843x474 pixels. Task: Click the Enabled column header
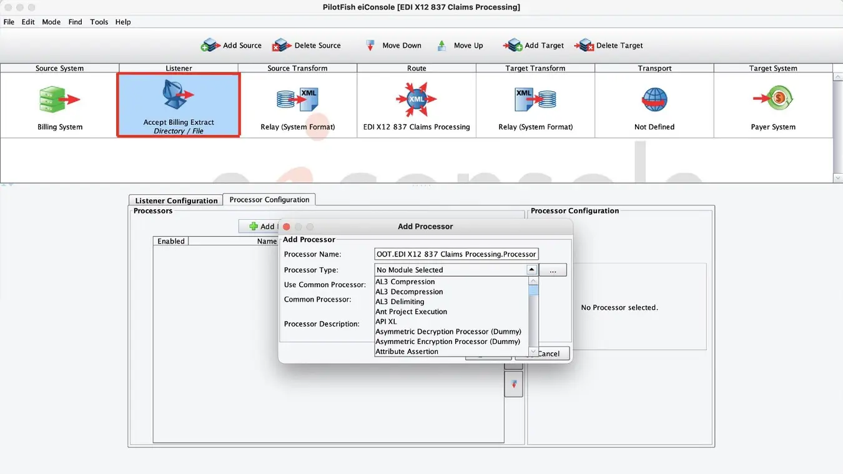(x=170, y=241)
